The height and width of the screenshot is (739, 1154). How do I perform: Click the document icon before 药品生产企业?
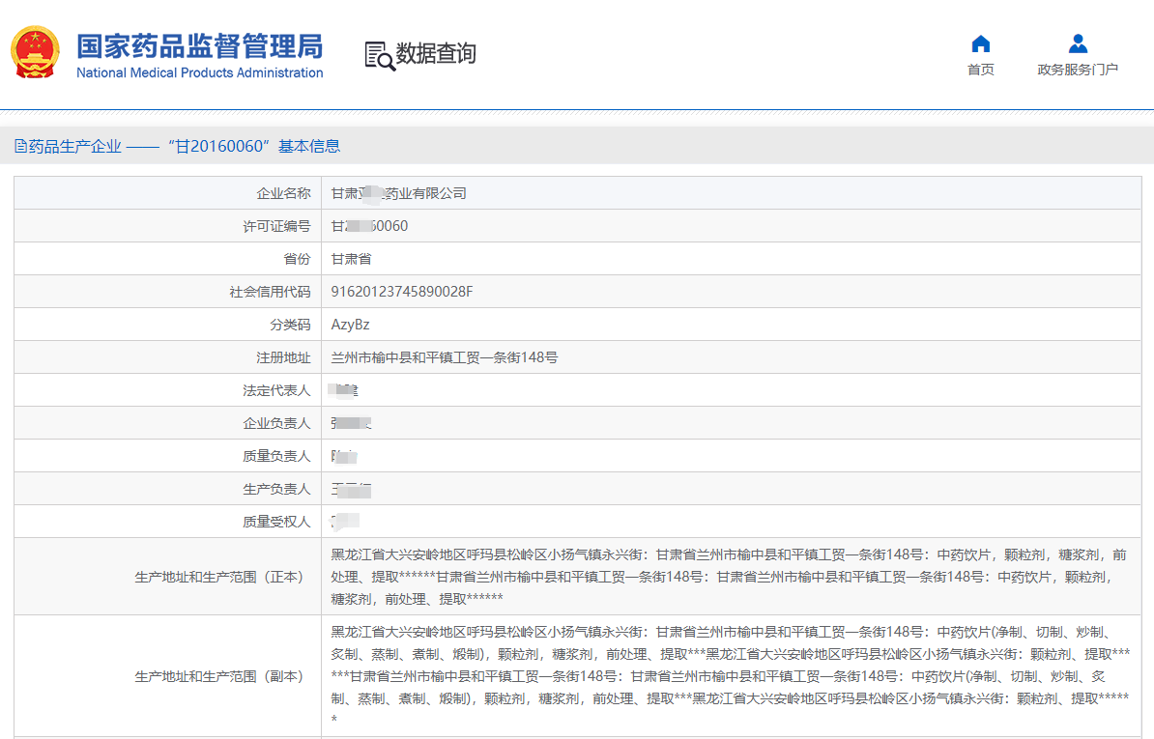pos(20,147)
